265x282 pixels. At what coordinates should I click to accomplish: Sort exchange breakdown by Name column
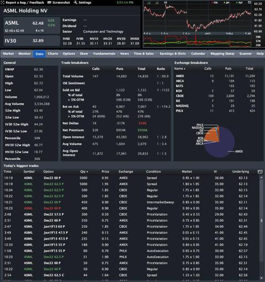coord(179,69)
